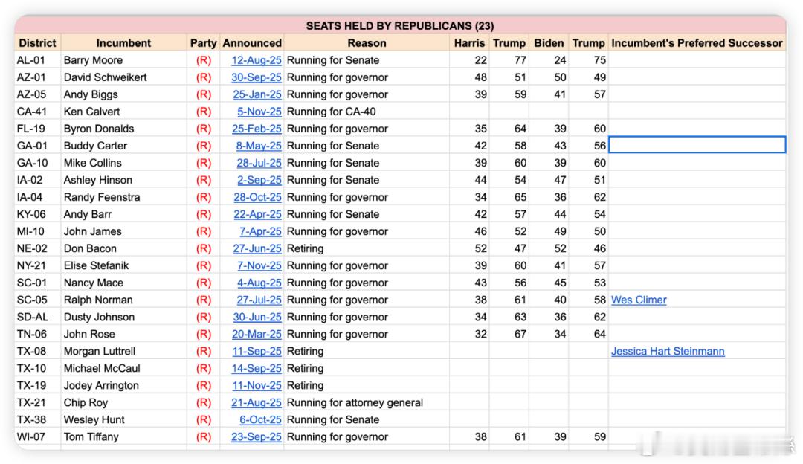Click the Biden column header
Screen dimensions: 803x464
(x=549, y=43)
